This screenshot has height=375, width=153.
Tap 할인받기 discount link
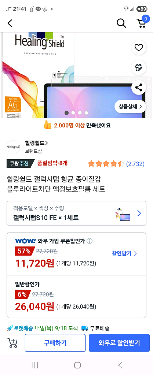tap(124, 253)
